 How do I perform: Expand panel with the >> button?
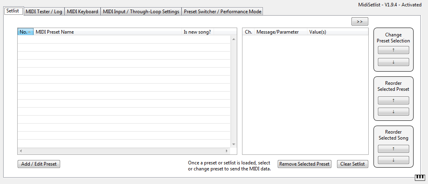359,22
